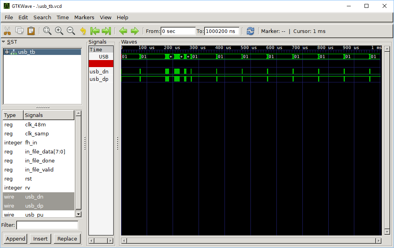The image size is (394, 248).
Task: Select the clk_48m signal in the list
Action: 35,125
